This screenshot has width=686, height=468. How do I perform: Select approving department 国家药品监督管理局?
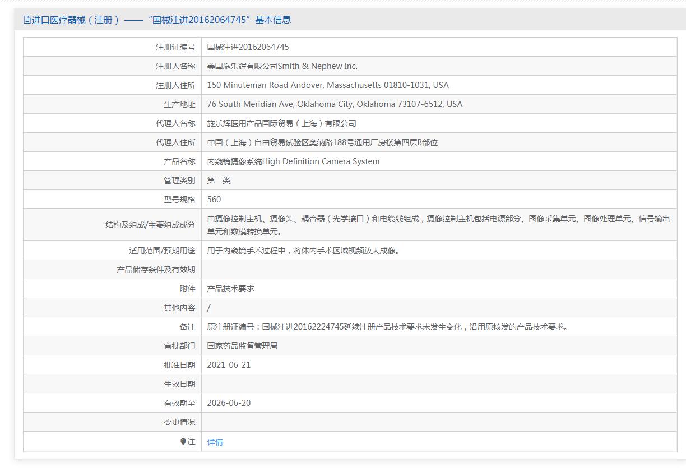[243, 346]
